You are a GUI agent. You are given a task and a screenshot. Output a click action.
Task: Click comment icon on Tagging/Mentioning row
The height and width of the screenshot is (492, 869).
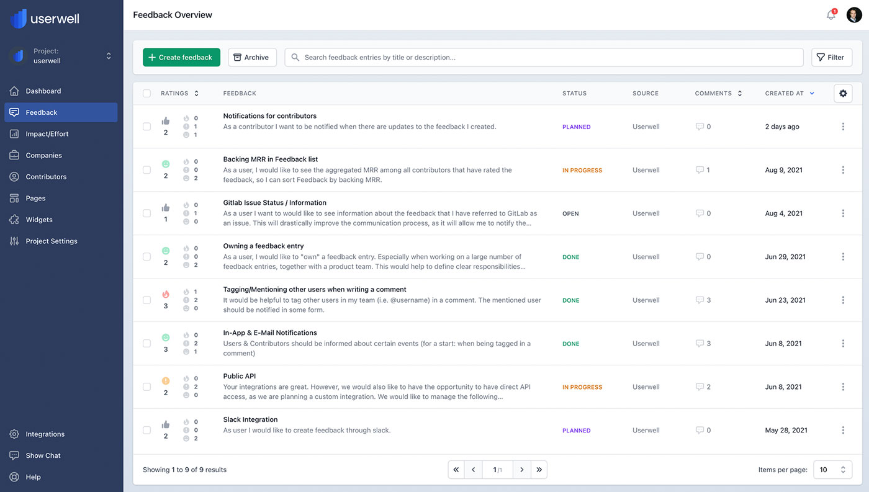click(700, 300)
